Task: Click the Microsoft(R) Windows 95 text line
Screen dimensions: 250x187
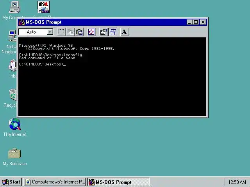Action: pos(46,45)
